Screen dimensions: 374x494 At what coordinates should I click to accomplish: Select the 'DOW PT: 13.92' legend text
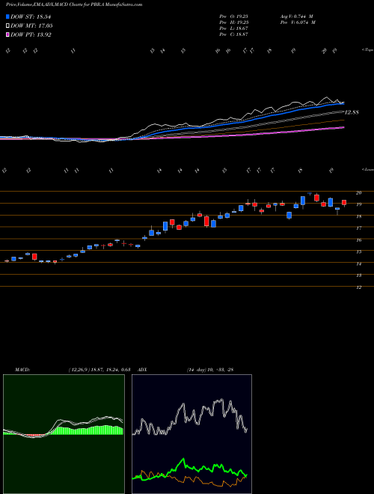[31, 34]
